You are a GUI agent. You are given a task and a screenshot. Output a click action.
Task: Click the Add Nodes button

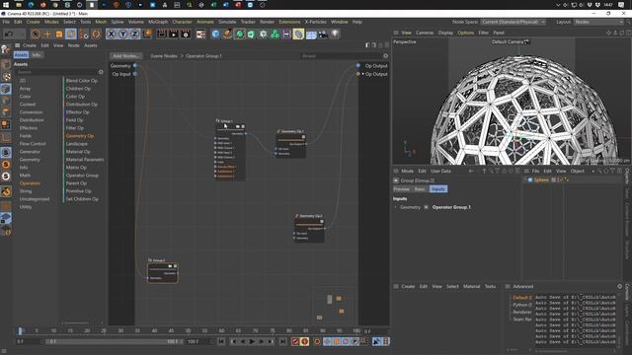tap(125, 56)
